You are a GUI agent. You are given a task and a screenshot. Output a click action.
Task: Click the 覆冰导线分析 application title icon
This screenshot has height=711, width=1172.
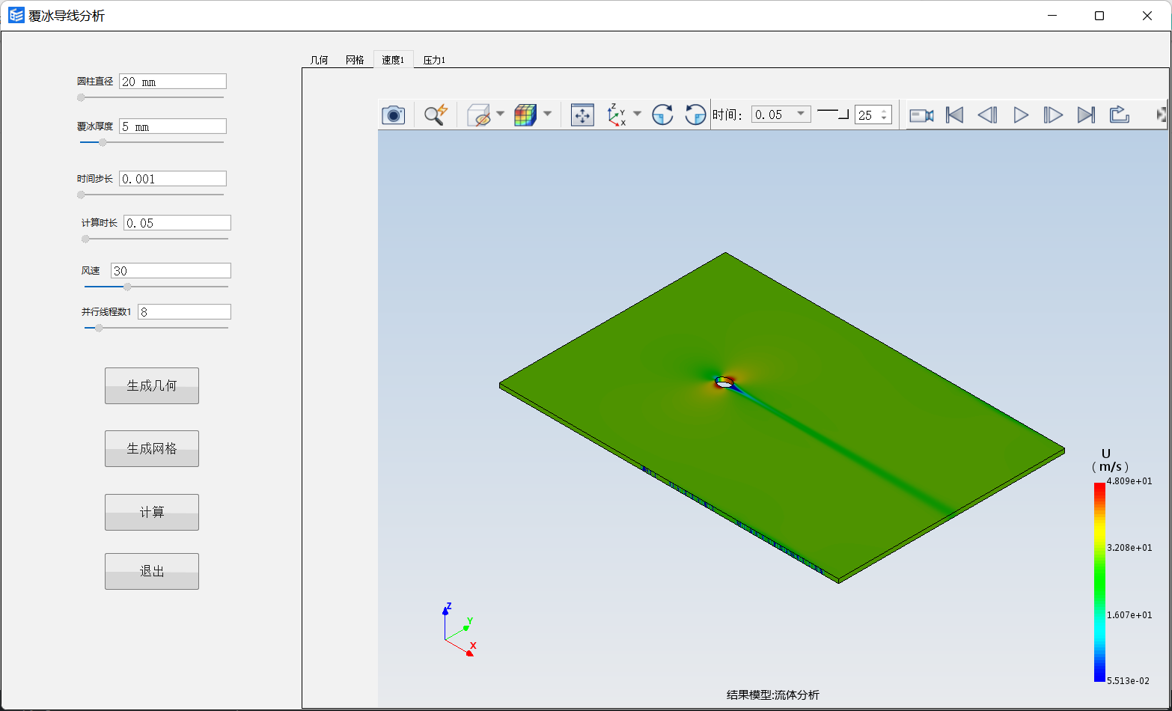coord(16,15)
